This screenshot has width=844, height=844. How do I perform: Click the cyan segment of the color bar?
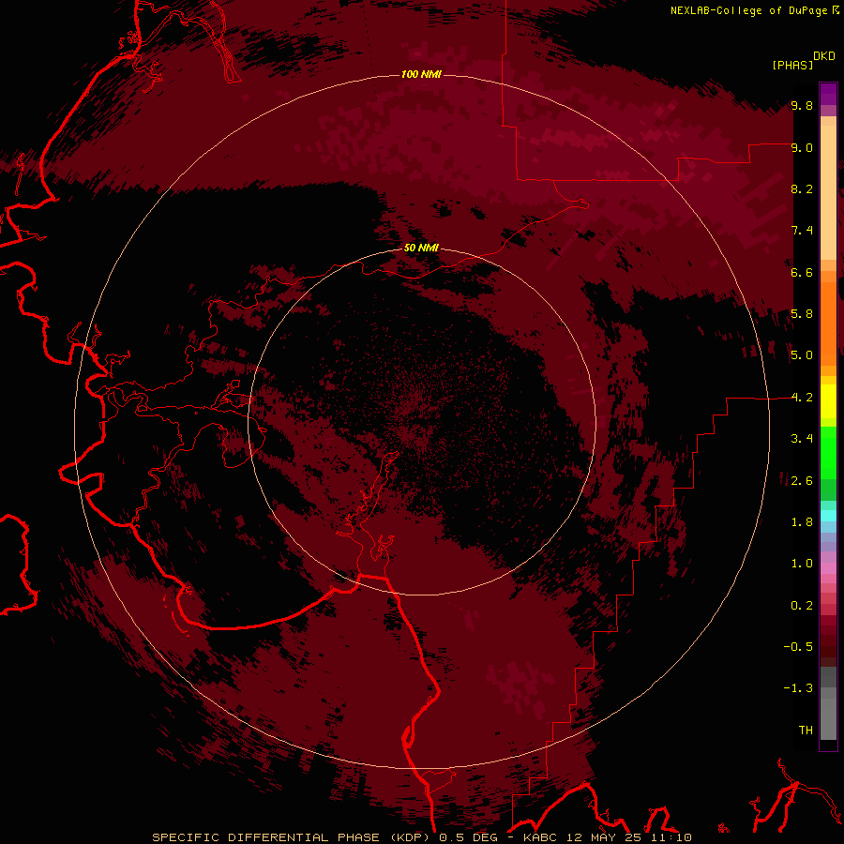828,515
